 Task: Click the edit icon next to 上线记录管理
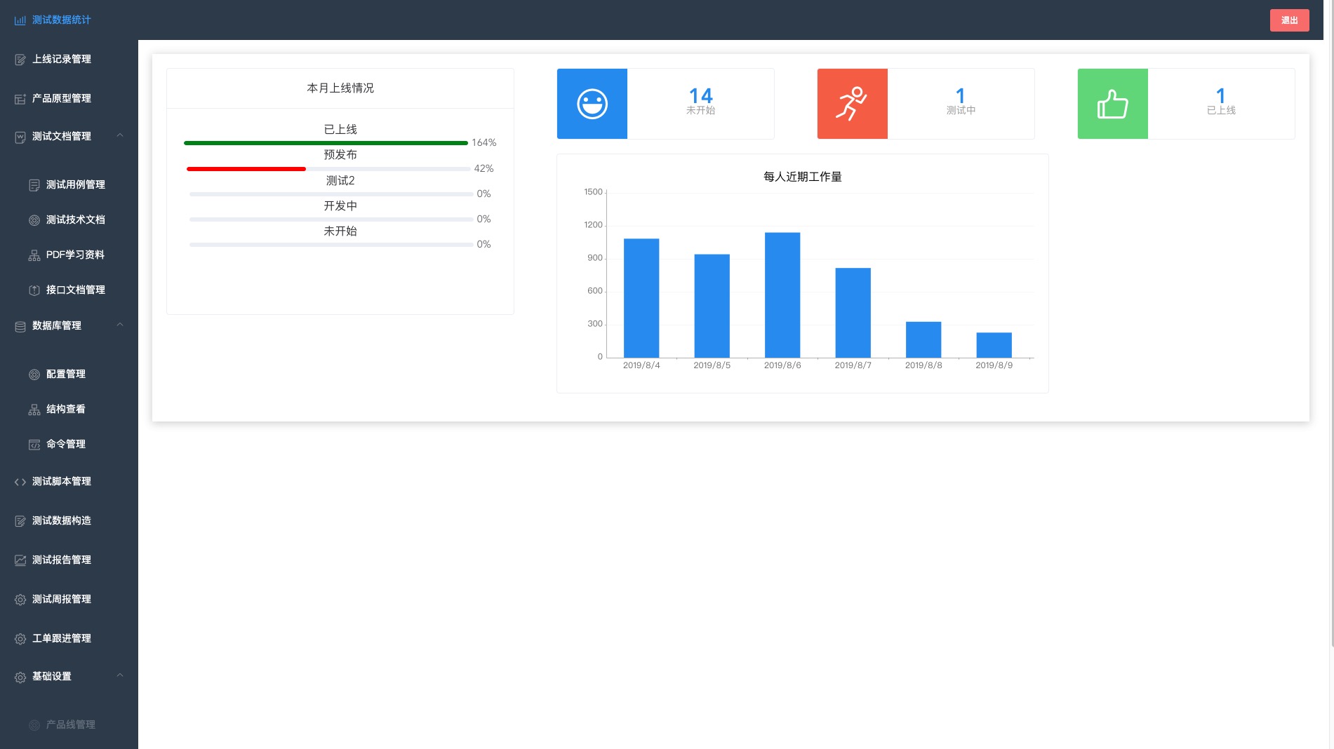pyautogui.click(x=20, y=60)
